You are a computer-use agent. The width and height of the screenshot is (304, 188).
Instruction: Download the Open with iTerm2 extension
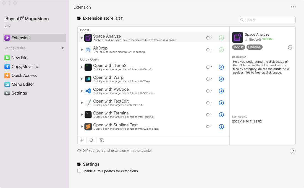tap(221, 67)
